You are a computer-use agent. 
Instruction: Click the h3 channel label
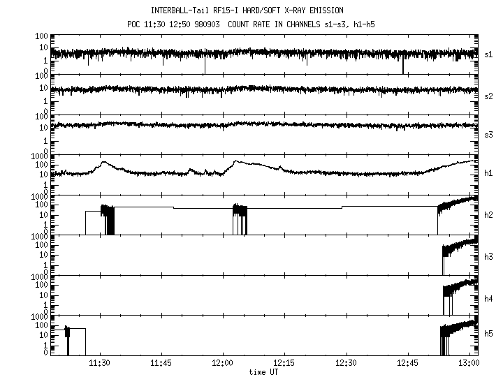pos(489,257)
